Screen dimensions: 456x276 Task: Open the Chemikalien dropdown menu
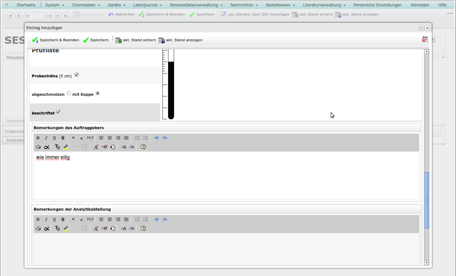[86, 5]
